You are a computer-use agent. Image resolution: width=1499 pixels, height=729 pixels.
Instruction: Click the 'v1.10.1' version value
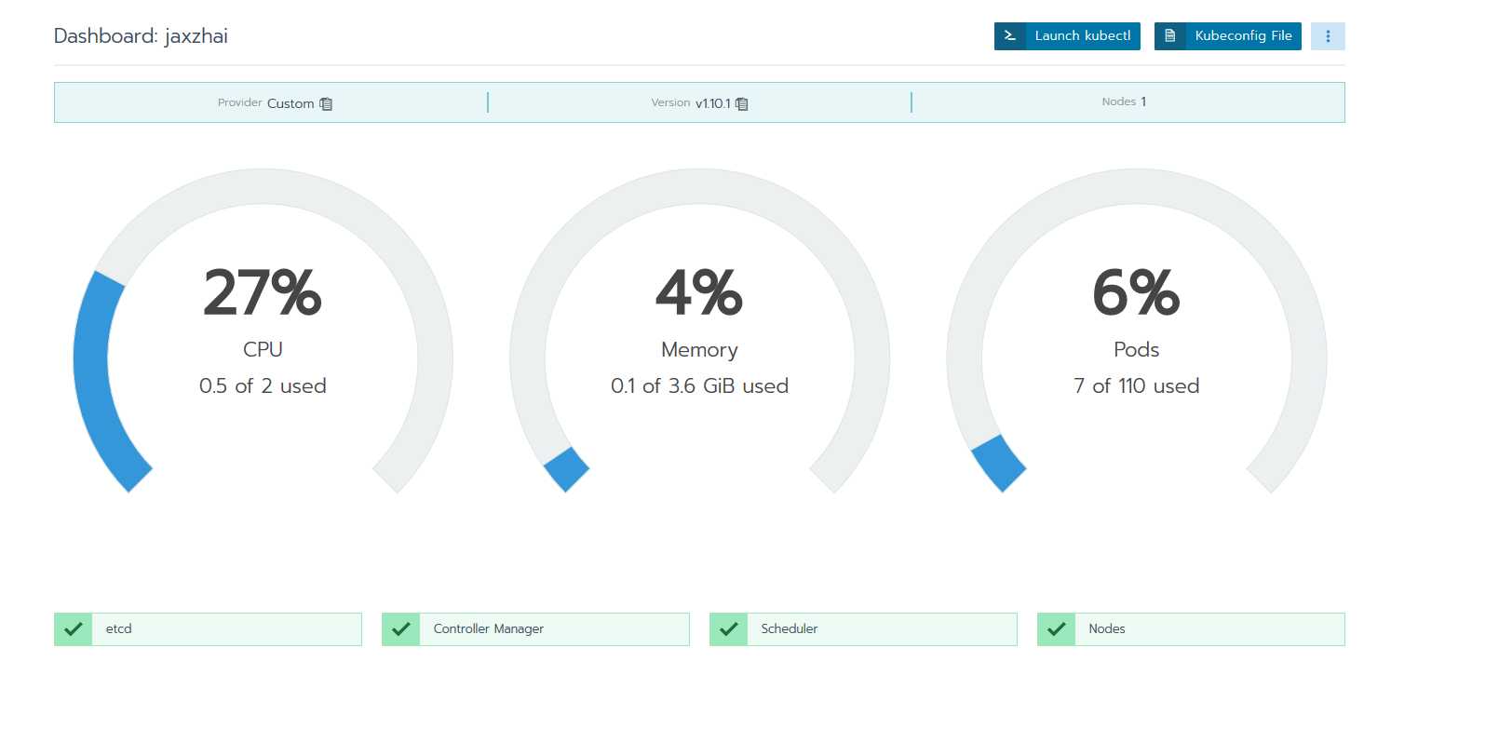click(713, 103)
